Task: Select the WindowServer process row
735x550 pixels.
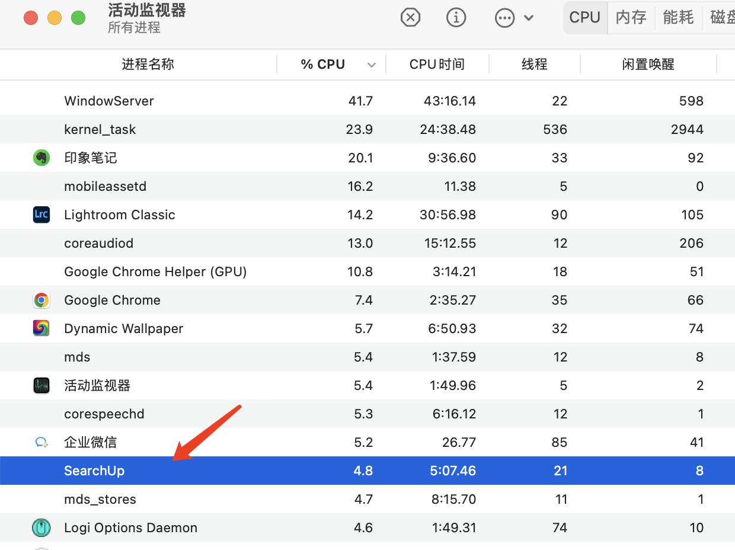Action: coord(237,101)
